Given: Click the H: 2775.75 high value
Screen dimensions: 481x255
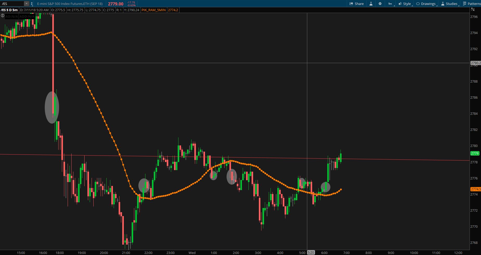Looking at the screenshot, I should click(75, 10).
